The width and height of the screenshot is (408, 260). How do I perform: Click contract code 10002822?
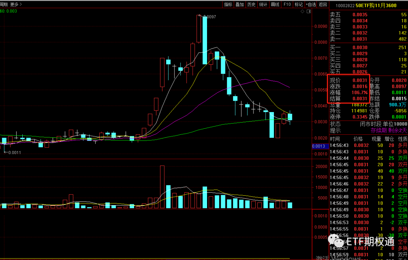click(x=345, y=6)
